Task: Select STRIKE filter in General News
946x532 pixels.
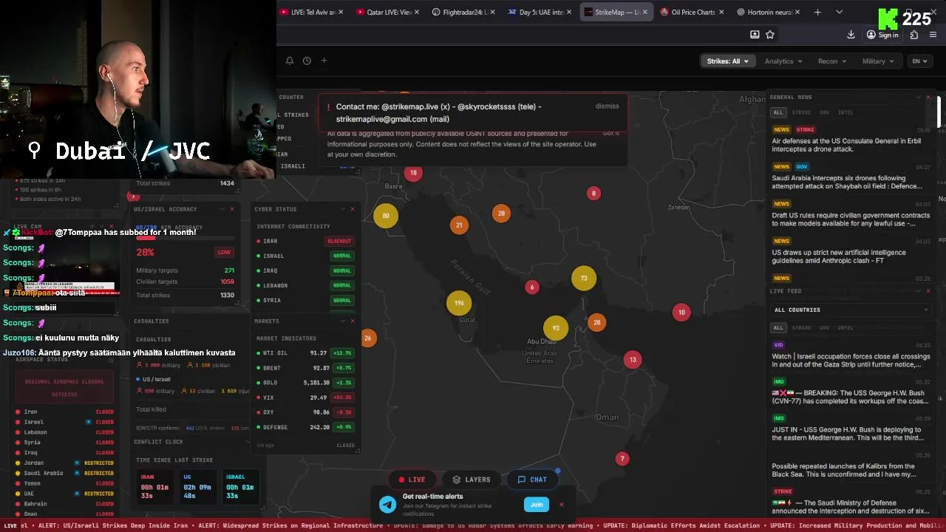Action: [x=801, y=112]
